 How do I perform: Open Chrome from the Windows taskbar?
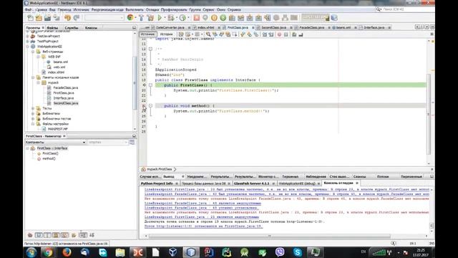tap(48, 252)
